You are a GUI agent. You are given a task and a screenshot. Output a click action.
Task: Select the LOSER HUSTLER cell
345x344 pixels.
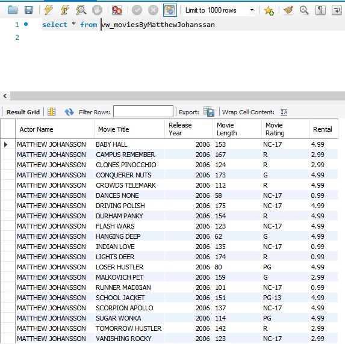(x=129, y=267)
